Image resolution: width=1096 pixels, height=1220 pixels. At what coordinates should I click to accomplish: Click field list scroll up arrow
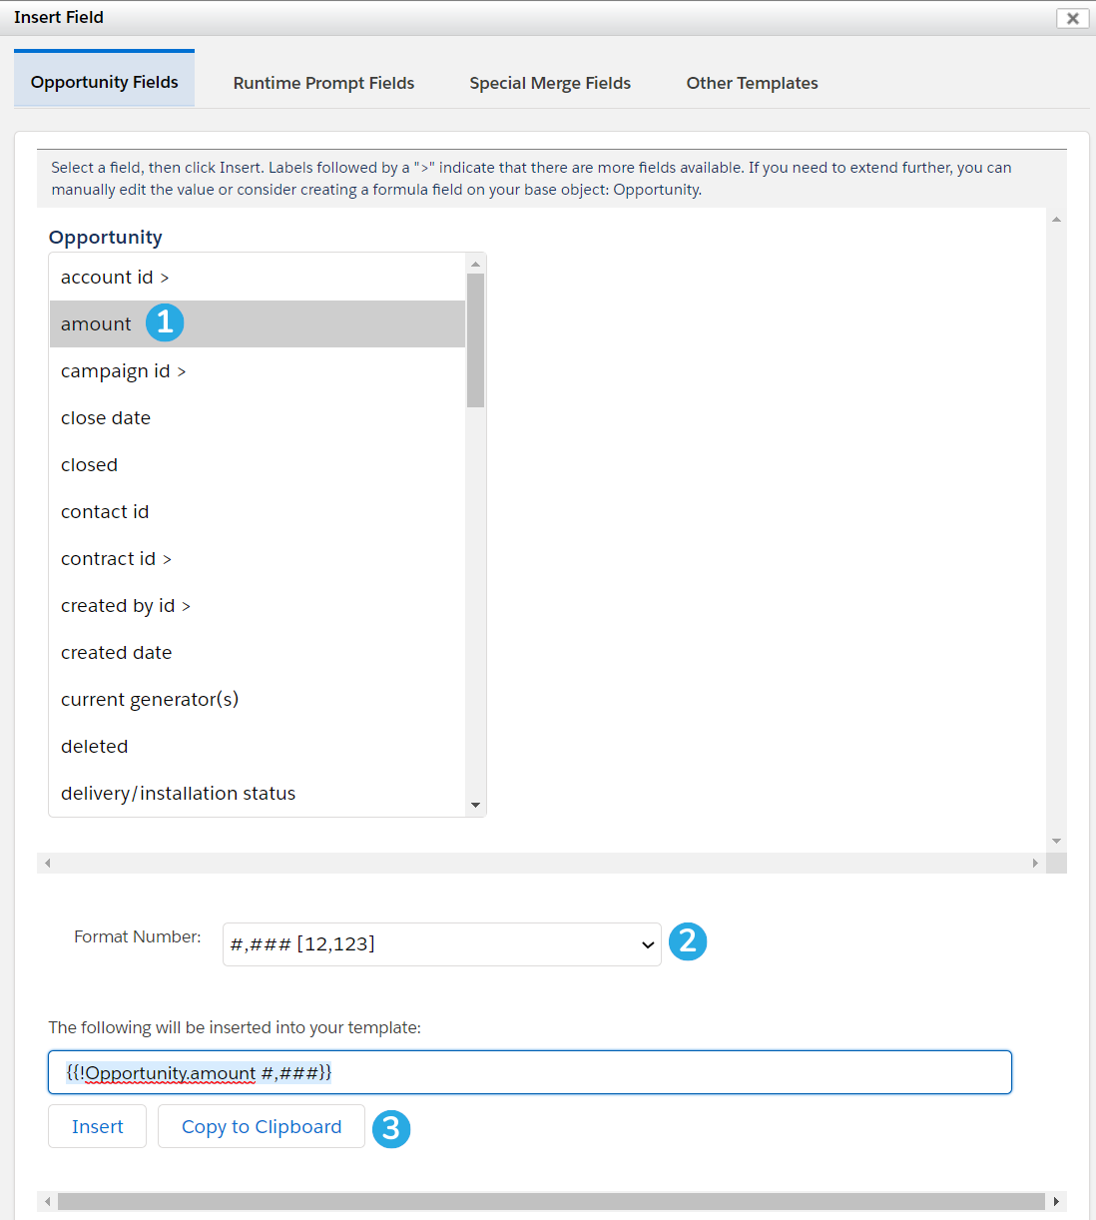[x=475, y=264]
